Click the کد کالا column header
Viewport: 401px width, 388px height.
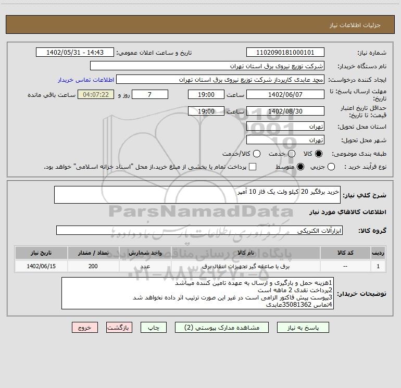click(345, 253)
